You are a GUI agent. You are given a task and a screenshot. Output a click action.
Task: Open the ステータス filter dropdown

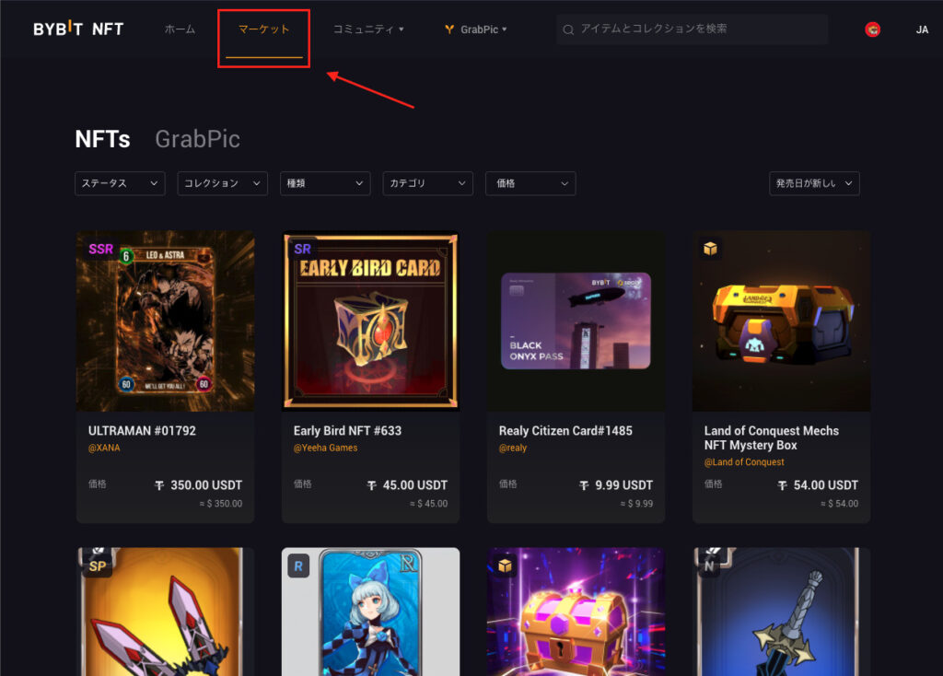(120, 183)
